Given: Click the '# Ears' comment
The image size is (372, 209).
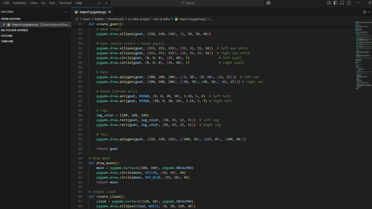Looking at the screenshot, I should (102, 72).
